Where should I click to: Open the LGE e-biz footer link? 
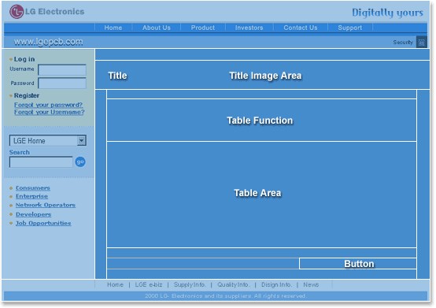coord(149,284)
